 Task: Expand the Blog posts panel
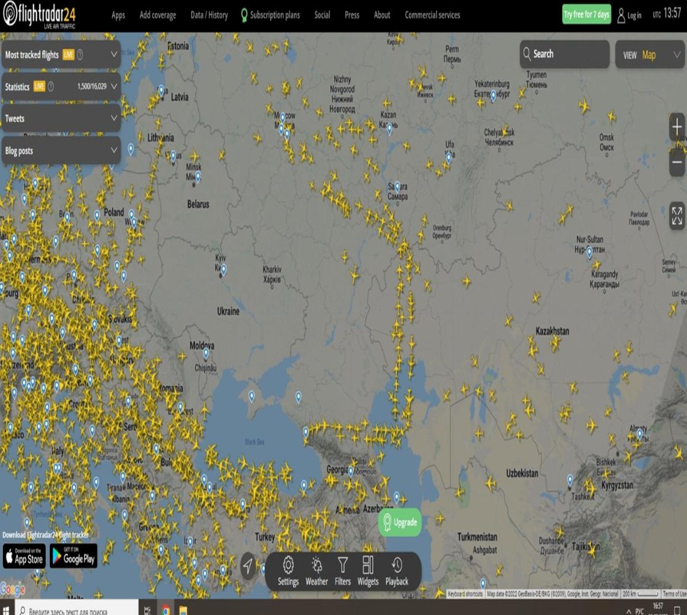coord(60,151)
